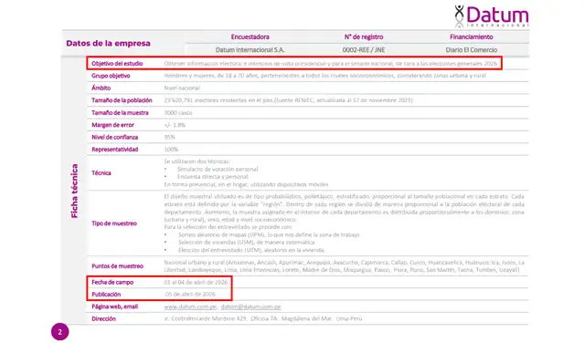Click the 'Financiamiento' column header
Screen dimensions: 585x343
[472, 36]
